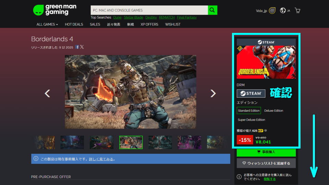This screenshot has height=185, width=329.
Task: Open the JA language globe selector
Action: 285,11
